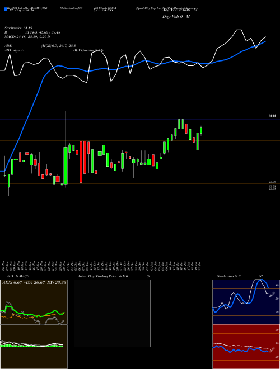The height and width of the screenshot is (369, 280).
Task: Click the 'ADX: 6.67 +DY: 26.67 -DY: 23.33' header
Action: click(34, 282)
